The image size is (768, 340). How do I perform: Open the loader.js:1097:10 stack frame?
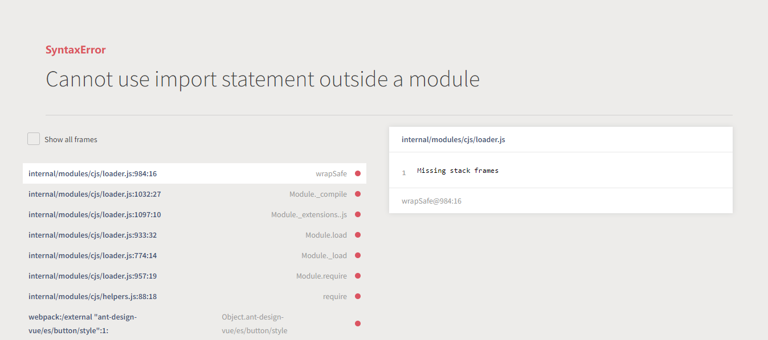click(95, 214)
